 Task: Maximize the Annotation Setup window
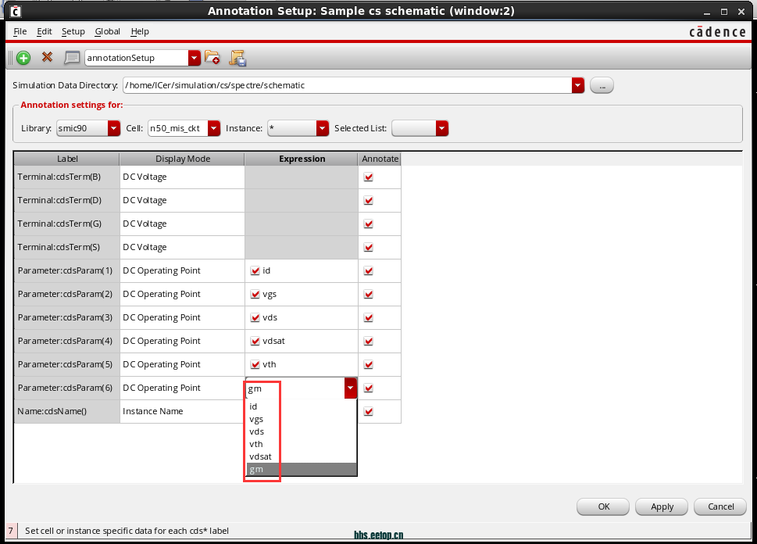[724, 12]
